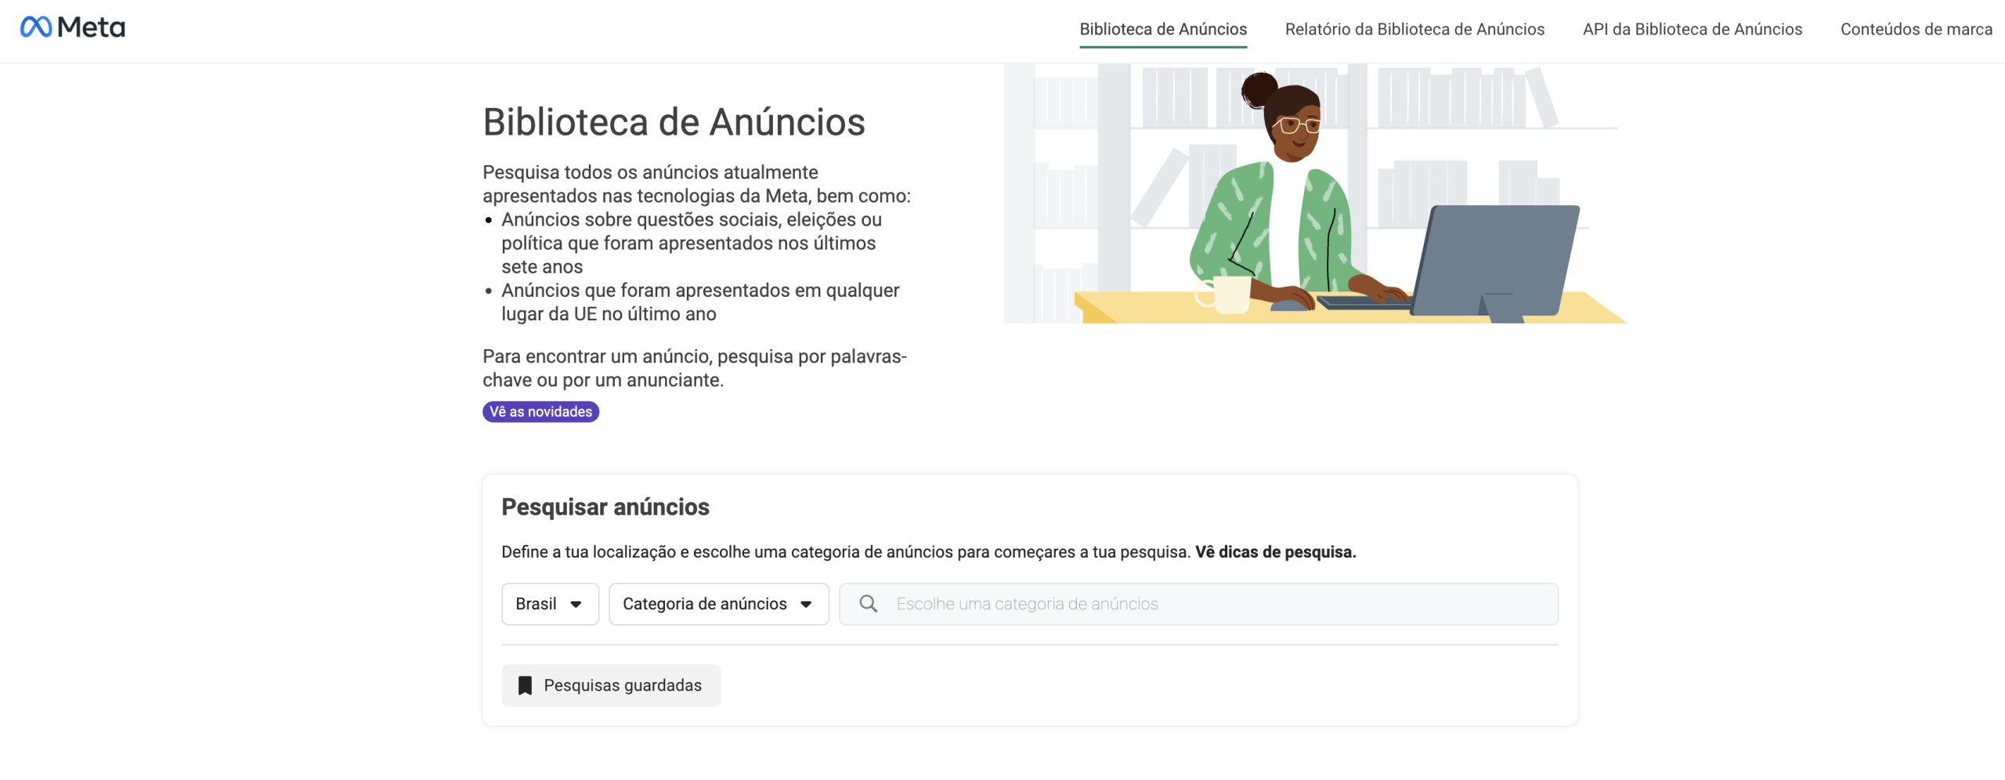Go to API da Biblioteca de Anúncios
The image size is (2005, 780).
(1692, 30)
